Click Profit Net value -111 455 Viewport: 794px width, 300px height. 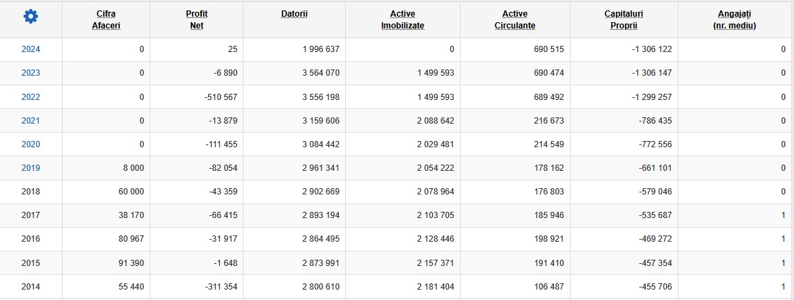pos(221,144)
